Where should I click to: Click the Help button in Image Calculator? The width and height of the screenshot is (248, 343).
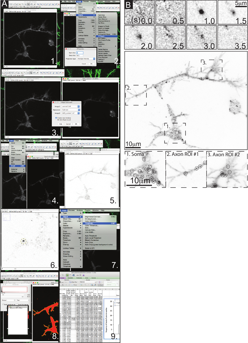pos(60,124)
